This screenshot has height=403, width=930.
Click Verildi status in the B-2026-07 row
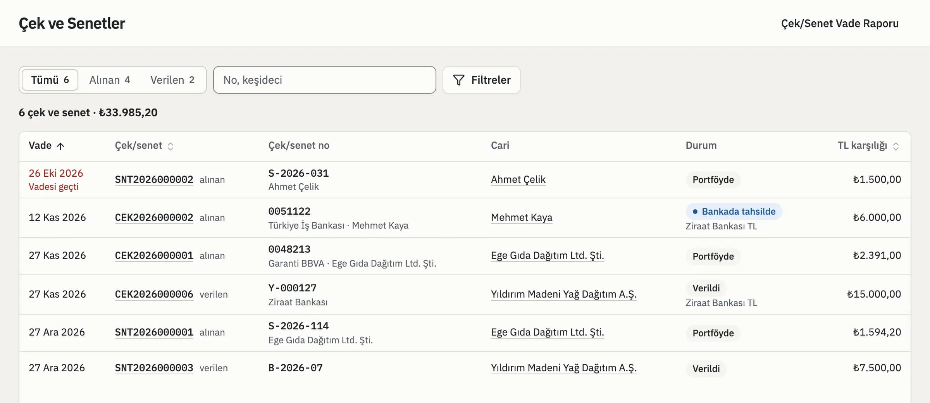706,369
